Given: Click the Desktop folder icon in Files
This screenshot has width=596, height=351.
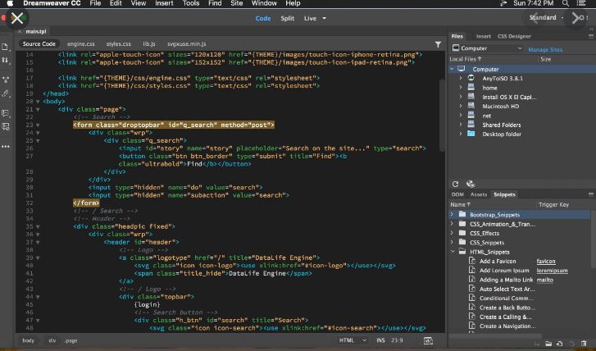Looking at the screenshot, I should pyautogui.click(x=471, y=134).
